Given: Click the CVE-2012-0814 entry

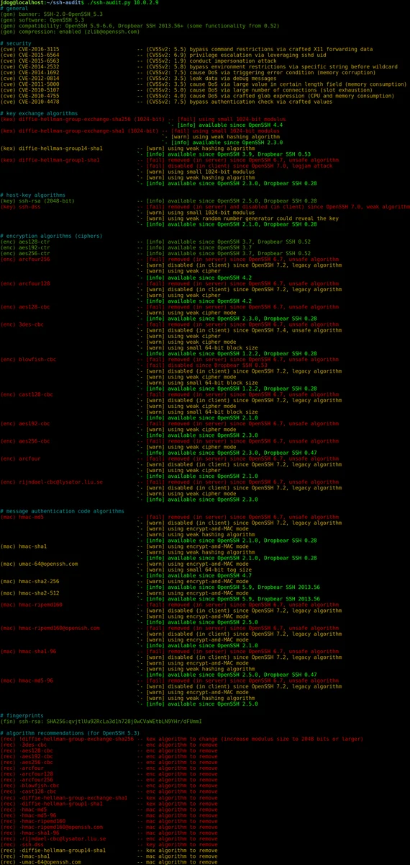Looking at the screenshot, I should tap(132, 79).
